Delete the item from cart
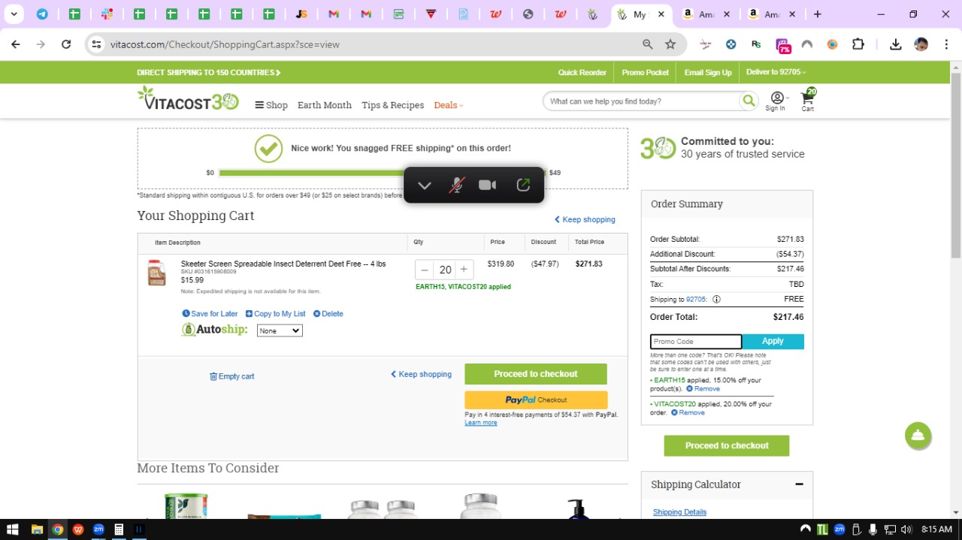The height and width of the screenshot is (540, 962). 328,314
